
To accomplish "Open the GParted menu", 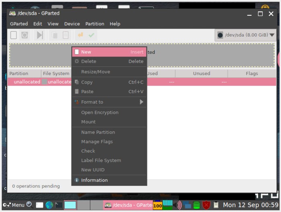I will click(x=19, y=24).
